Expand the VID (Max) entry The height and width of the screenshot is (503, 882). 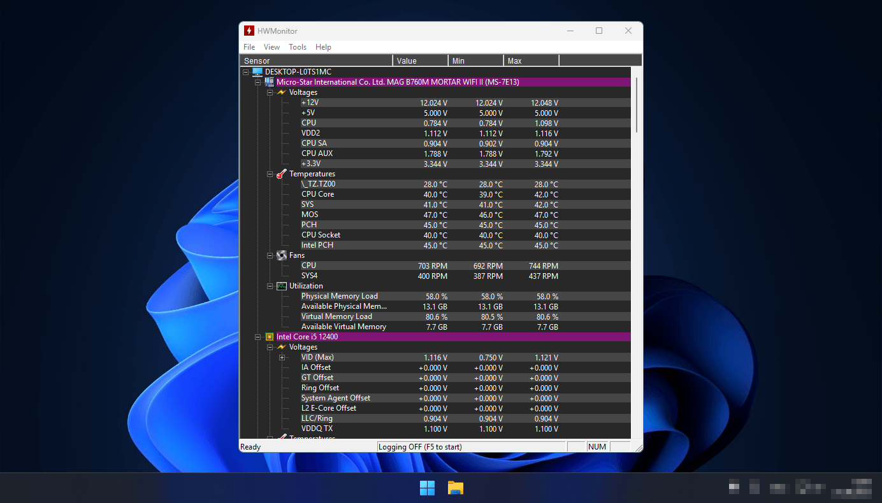point(282,357)
